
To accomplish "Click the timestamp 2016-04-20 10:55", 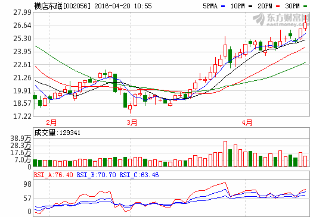I will click(123, 6).
